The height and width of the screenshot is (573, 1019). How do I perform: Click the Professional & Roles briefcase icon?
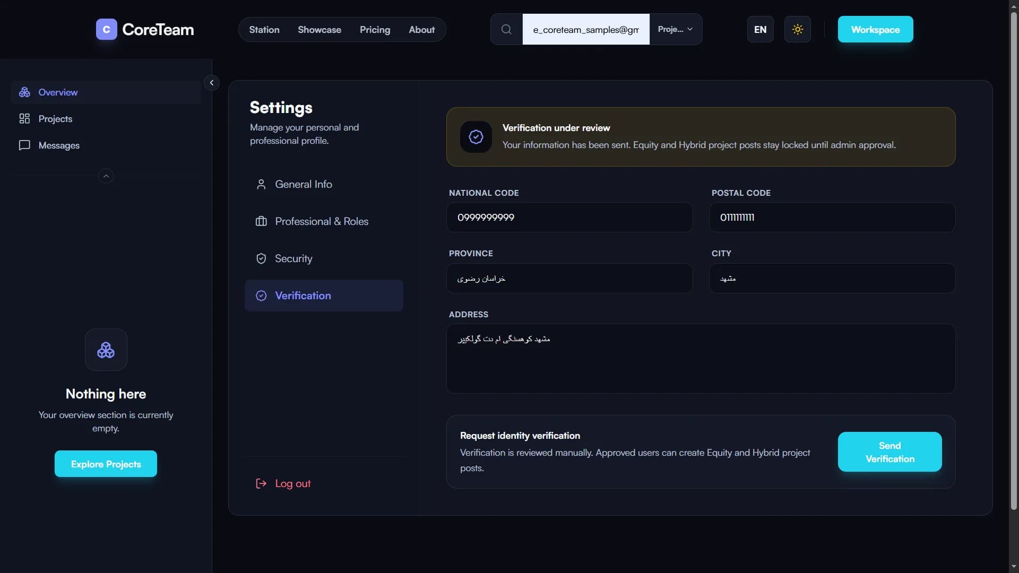(261, 221)
